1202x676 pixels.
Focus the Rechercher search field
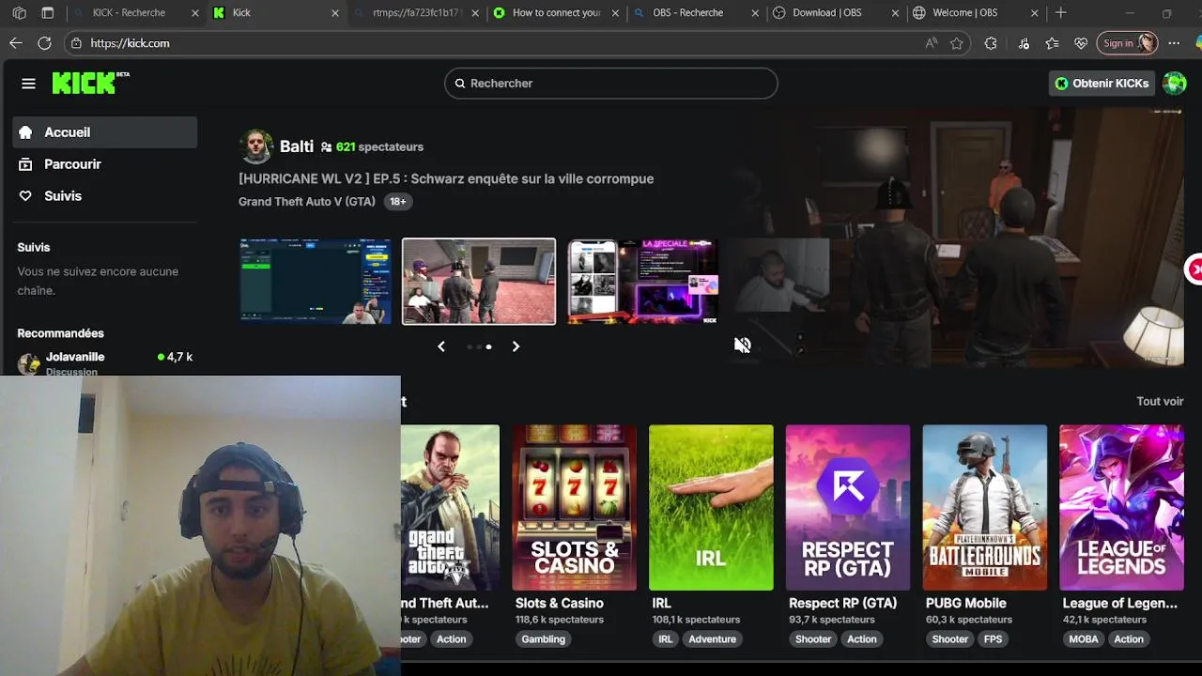(610, 84)
